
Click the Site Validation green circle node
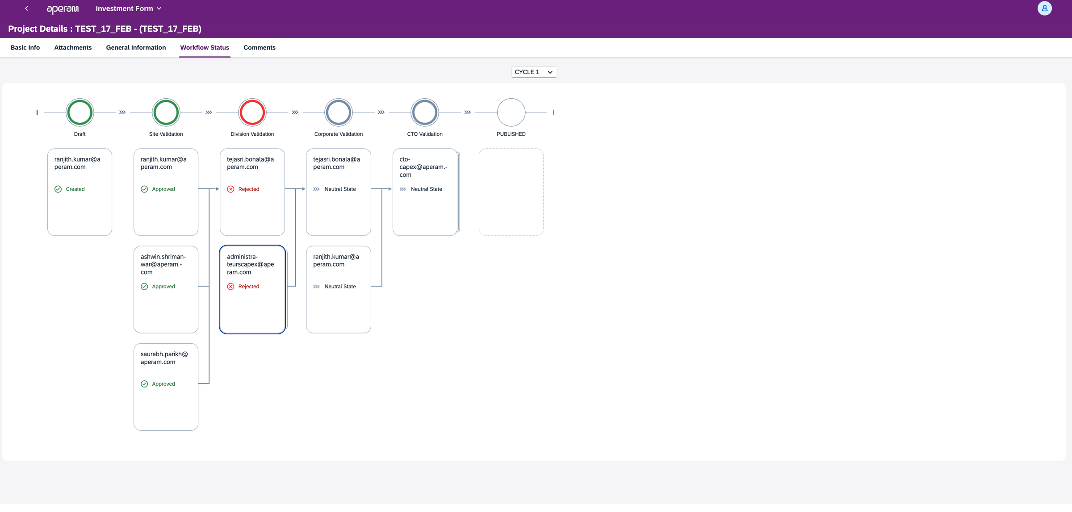click(x=166, y=112)
